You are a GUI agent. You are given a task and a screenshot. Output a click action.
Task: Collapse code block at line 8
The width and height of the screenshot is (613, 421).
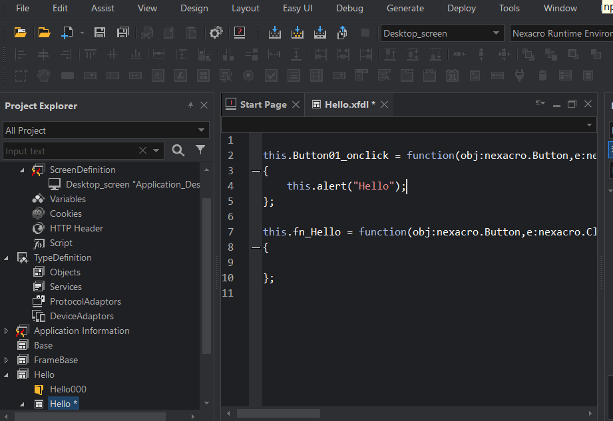pyautogui.click(x=256, y=247)
